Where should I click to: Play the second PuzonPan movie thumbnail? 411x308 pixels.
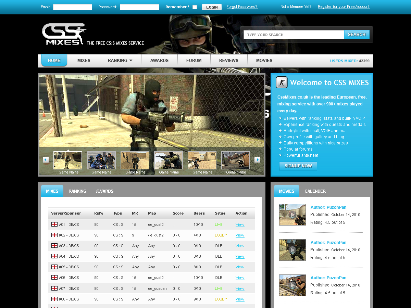pyautogui.click(x=292, y=250)
